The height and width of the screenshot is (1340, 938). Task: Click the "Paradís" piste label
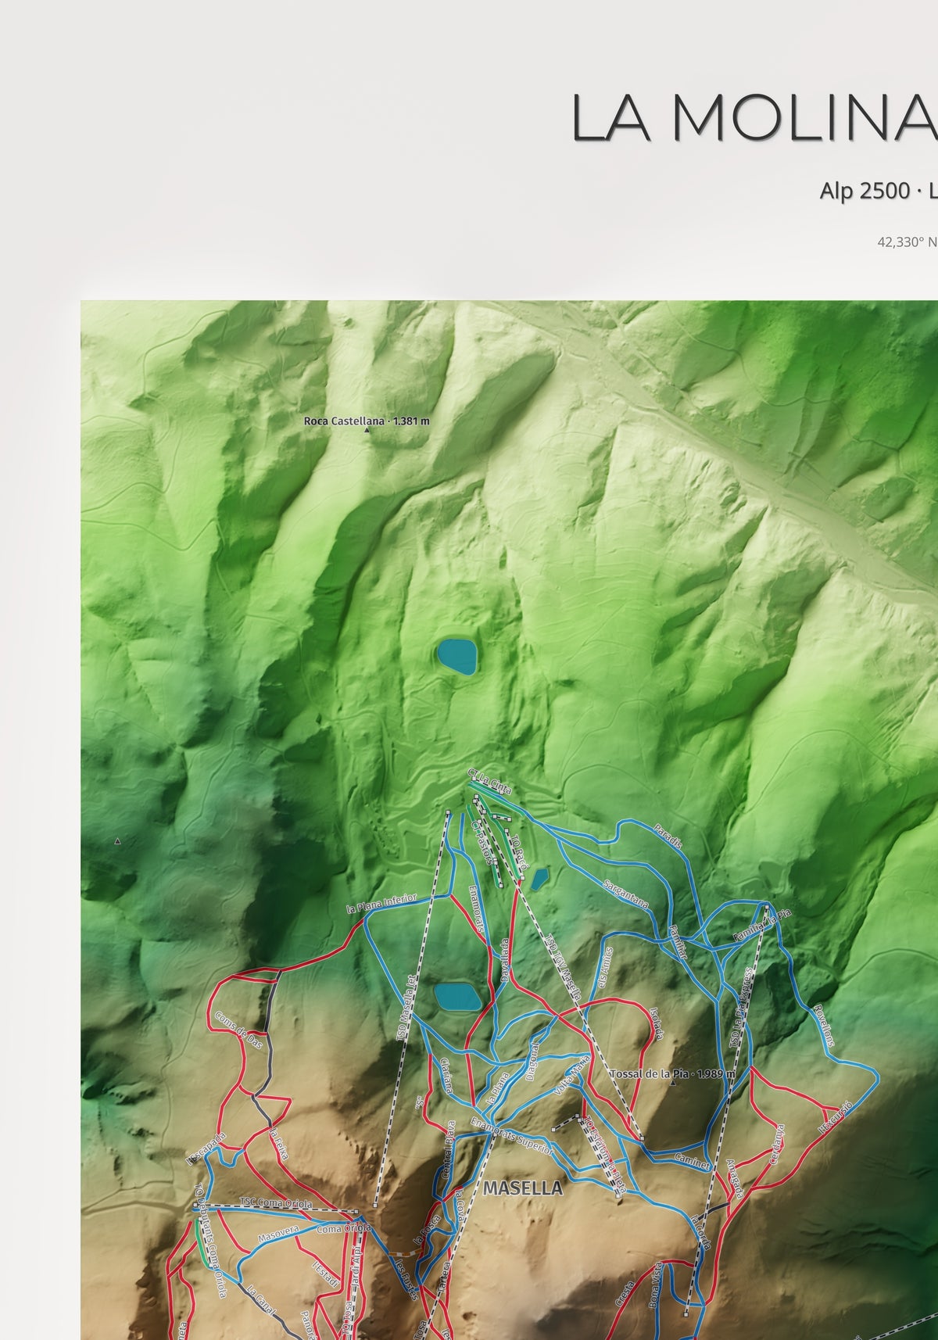tap(668, 836)
